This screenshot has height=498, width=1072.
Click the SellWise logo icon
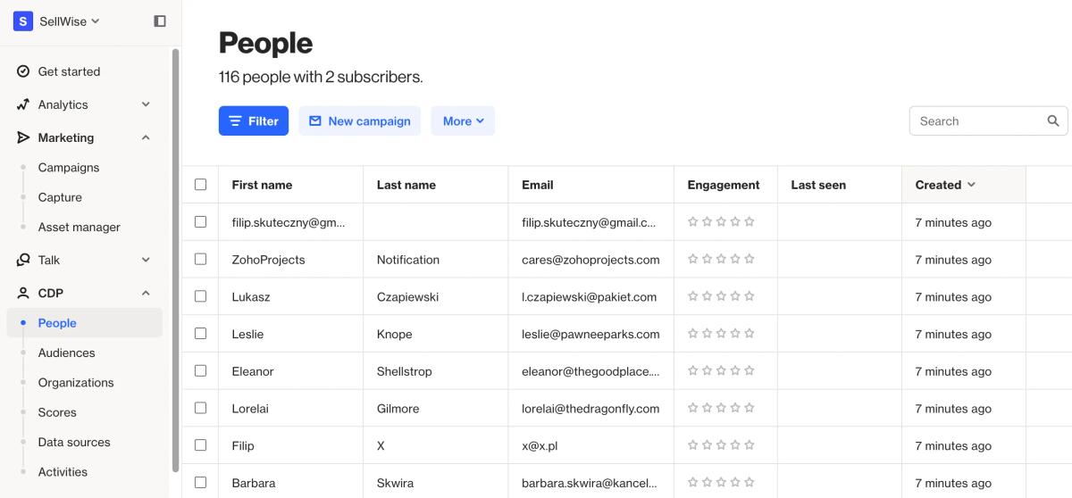(x=23, y=21)
